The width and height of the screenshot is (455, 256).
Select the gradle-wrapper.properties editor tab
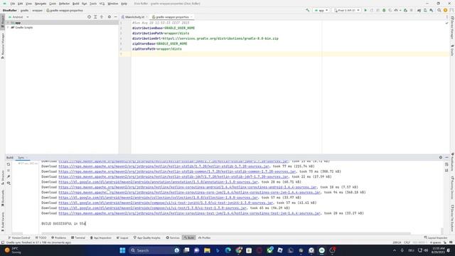tap(172, 17)
